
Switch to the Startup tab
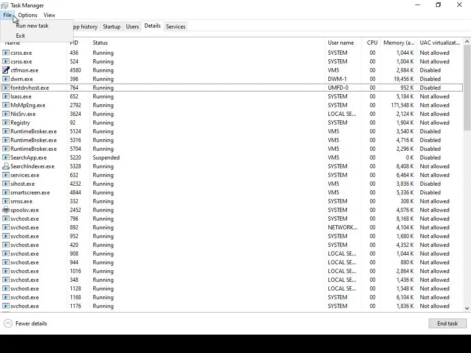click(111, 26)
